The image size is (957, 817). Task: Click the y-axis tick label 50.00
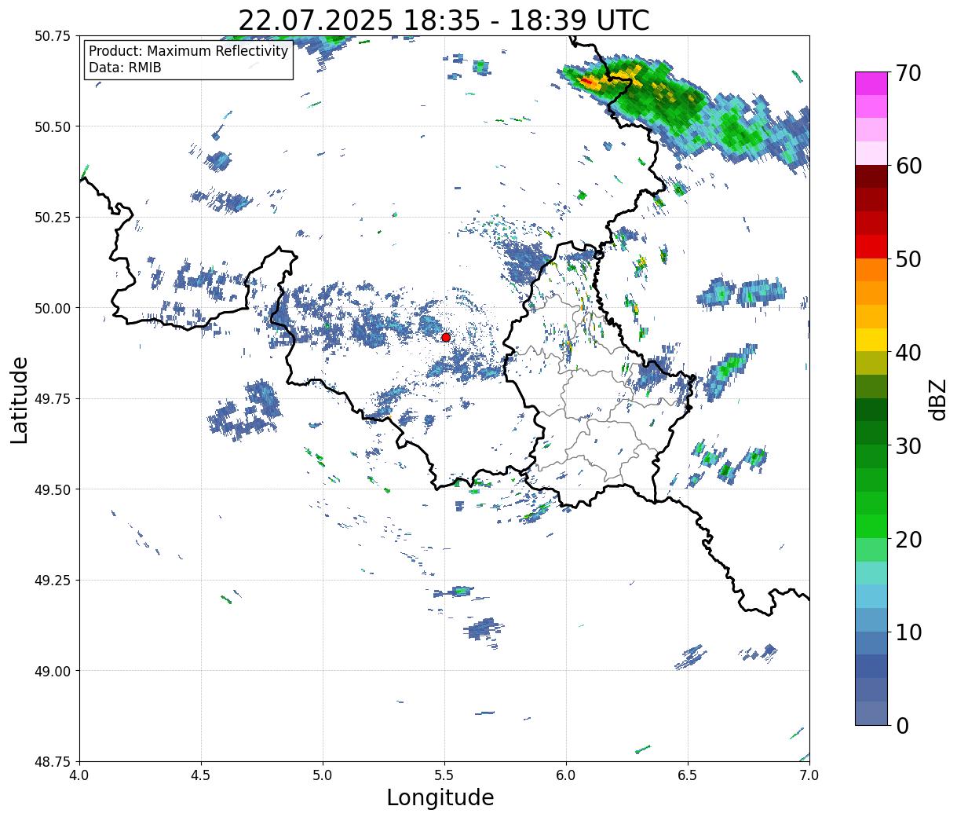[53, 308]
